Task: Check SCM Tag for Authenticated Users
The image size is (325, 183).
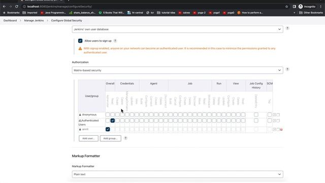Action: tap(270, 120)
